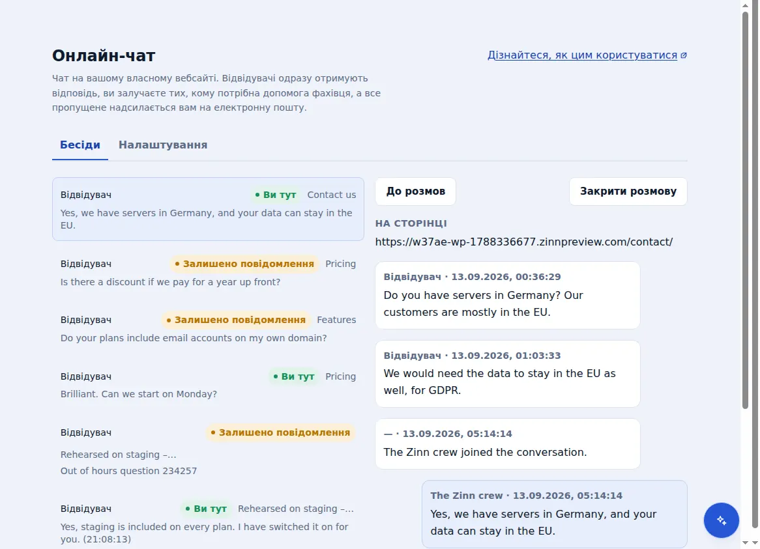Image resolution: width=760 pixels, height=549 pixels.
Task: Click the message about GDPR data staying in EU
Action: point(508,374)
